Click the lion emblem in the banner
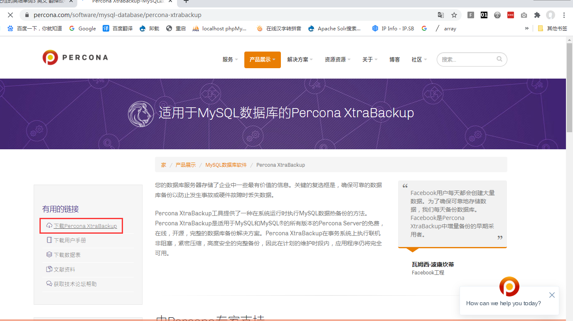The width and height of the screenshot is (573, 321). [141, 114]
